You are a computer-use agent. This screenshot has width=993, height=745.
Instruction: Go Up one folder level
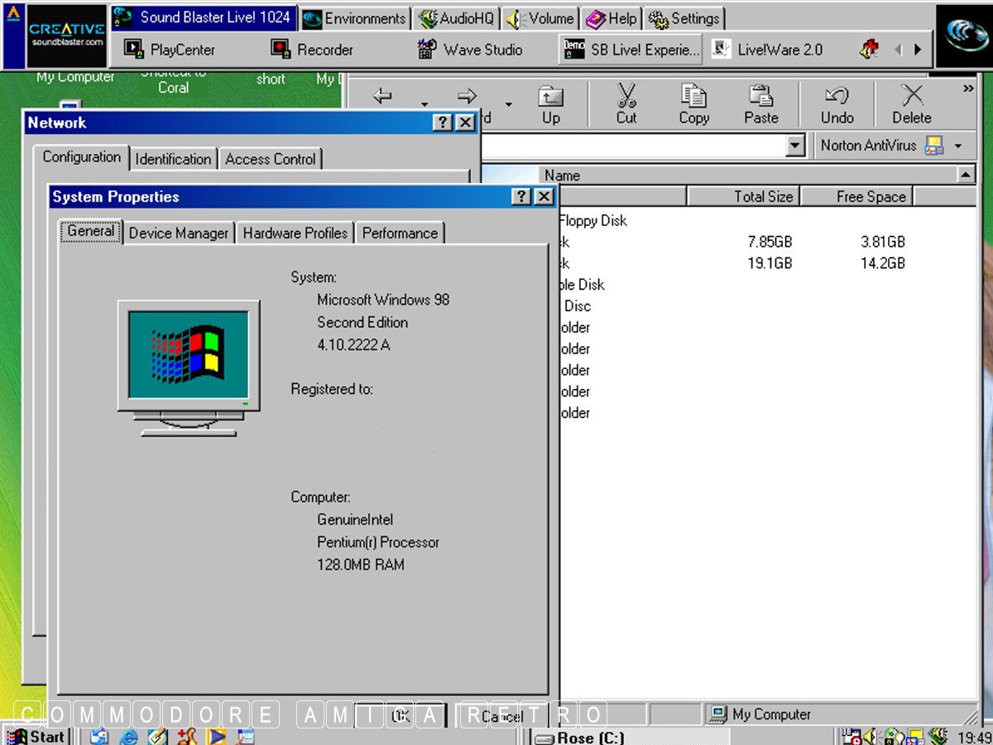point(551,104)
